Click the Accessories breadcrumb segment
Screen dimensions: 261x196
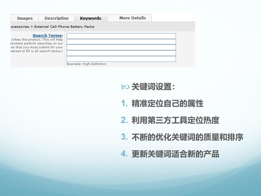[20, 27]
